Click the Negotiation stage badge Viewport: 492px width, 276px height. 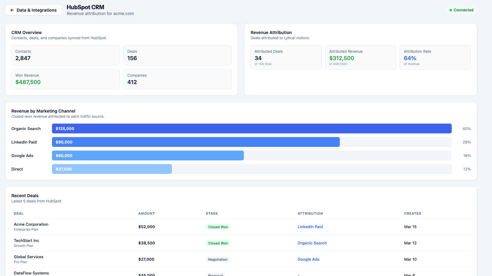(x=218, y=259)
